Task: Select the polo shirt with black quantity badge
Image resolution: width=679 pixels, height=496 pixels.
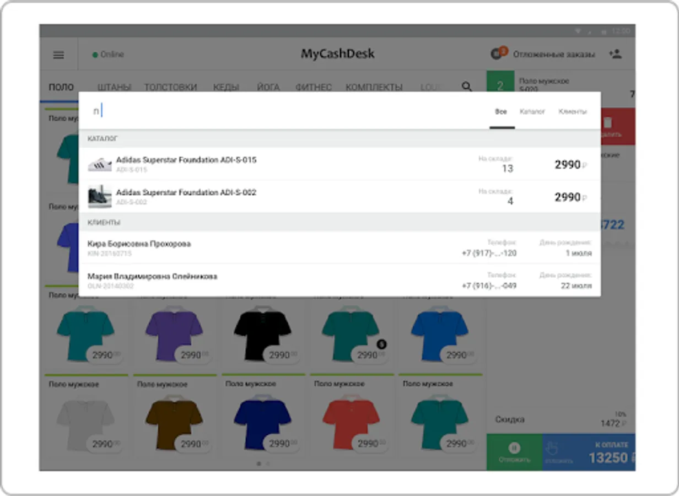Action: tap(352, 331)
